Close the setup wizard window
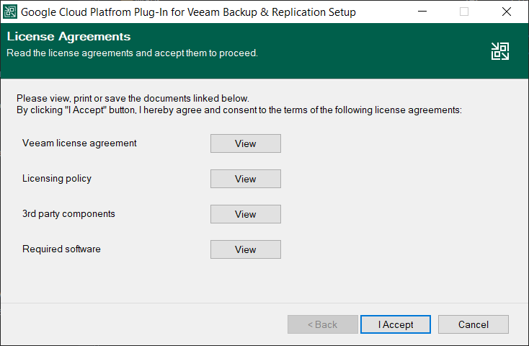The width and height of the screenshot is (529, 346). [507, 12]
